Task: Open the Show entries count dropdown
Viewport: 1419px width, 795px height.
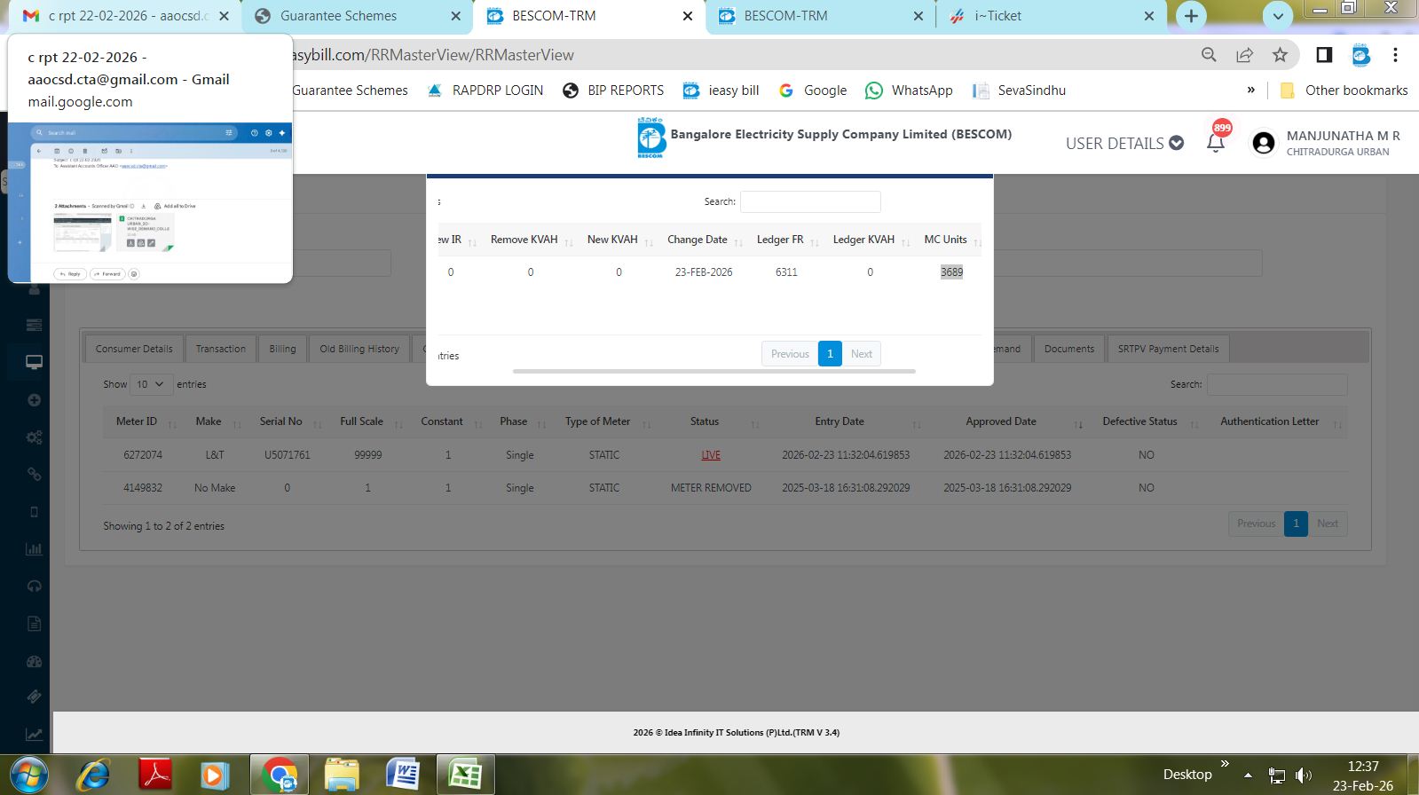Action: (150, 384)
